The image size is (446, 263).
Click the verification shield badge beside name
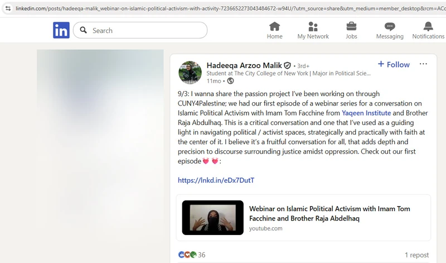tap(287, 65)
